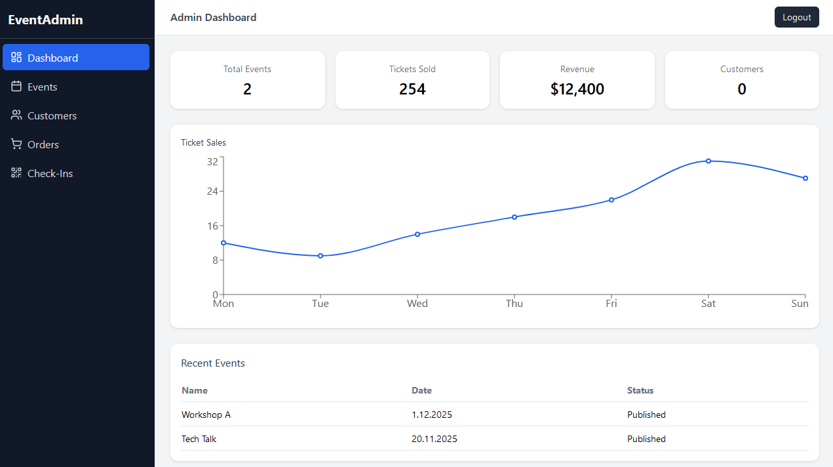Viewport: 833px width, 467px height.
Task: Click the Tech Talk event row
Action: pyautogui.click(x=494, y=439)
